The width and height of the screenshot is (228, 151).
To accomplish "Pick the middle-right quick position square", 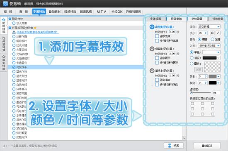I will pyautogui.click(x=213, y=109).
